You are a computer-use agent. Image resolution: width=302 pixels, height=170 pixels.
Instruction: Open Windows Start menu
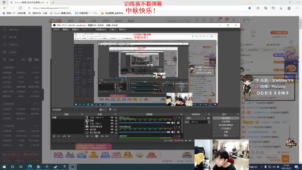coord(4,167)
